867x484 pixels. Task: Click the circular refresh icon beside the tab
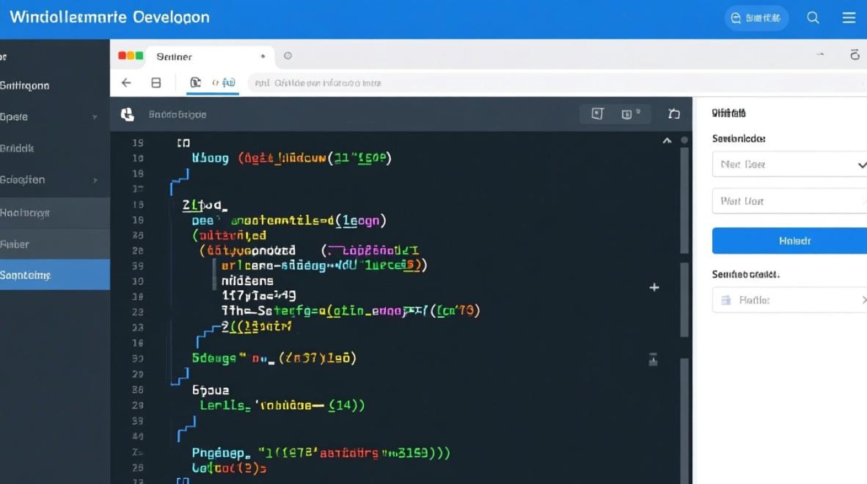[288, 56]
